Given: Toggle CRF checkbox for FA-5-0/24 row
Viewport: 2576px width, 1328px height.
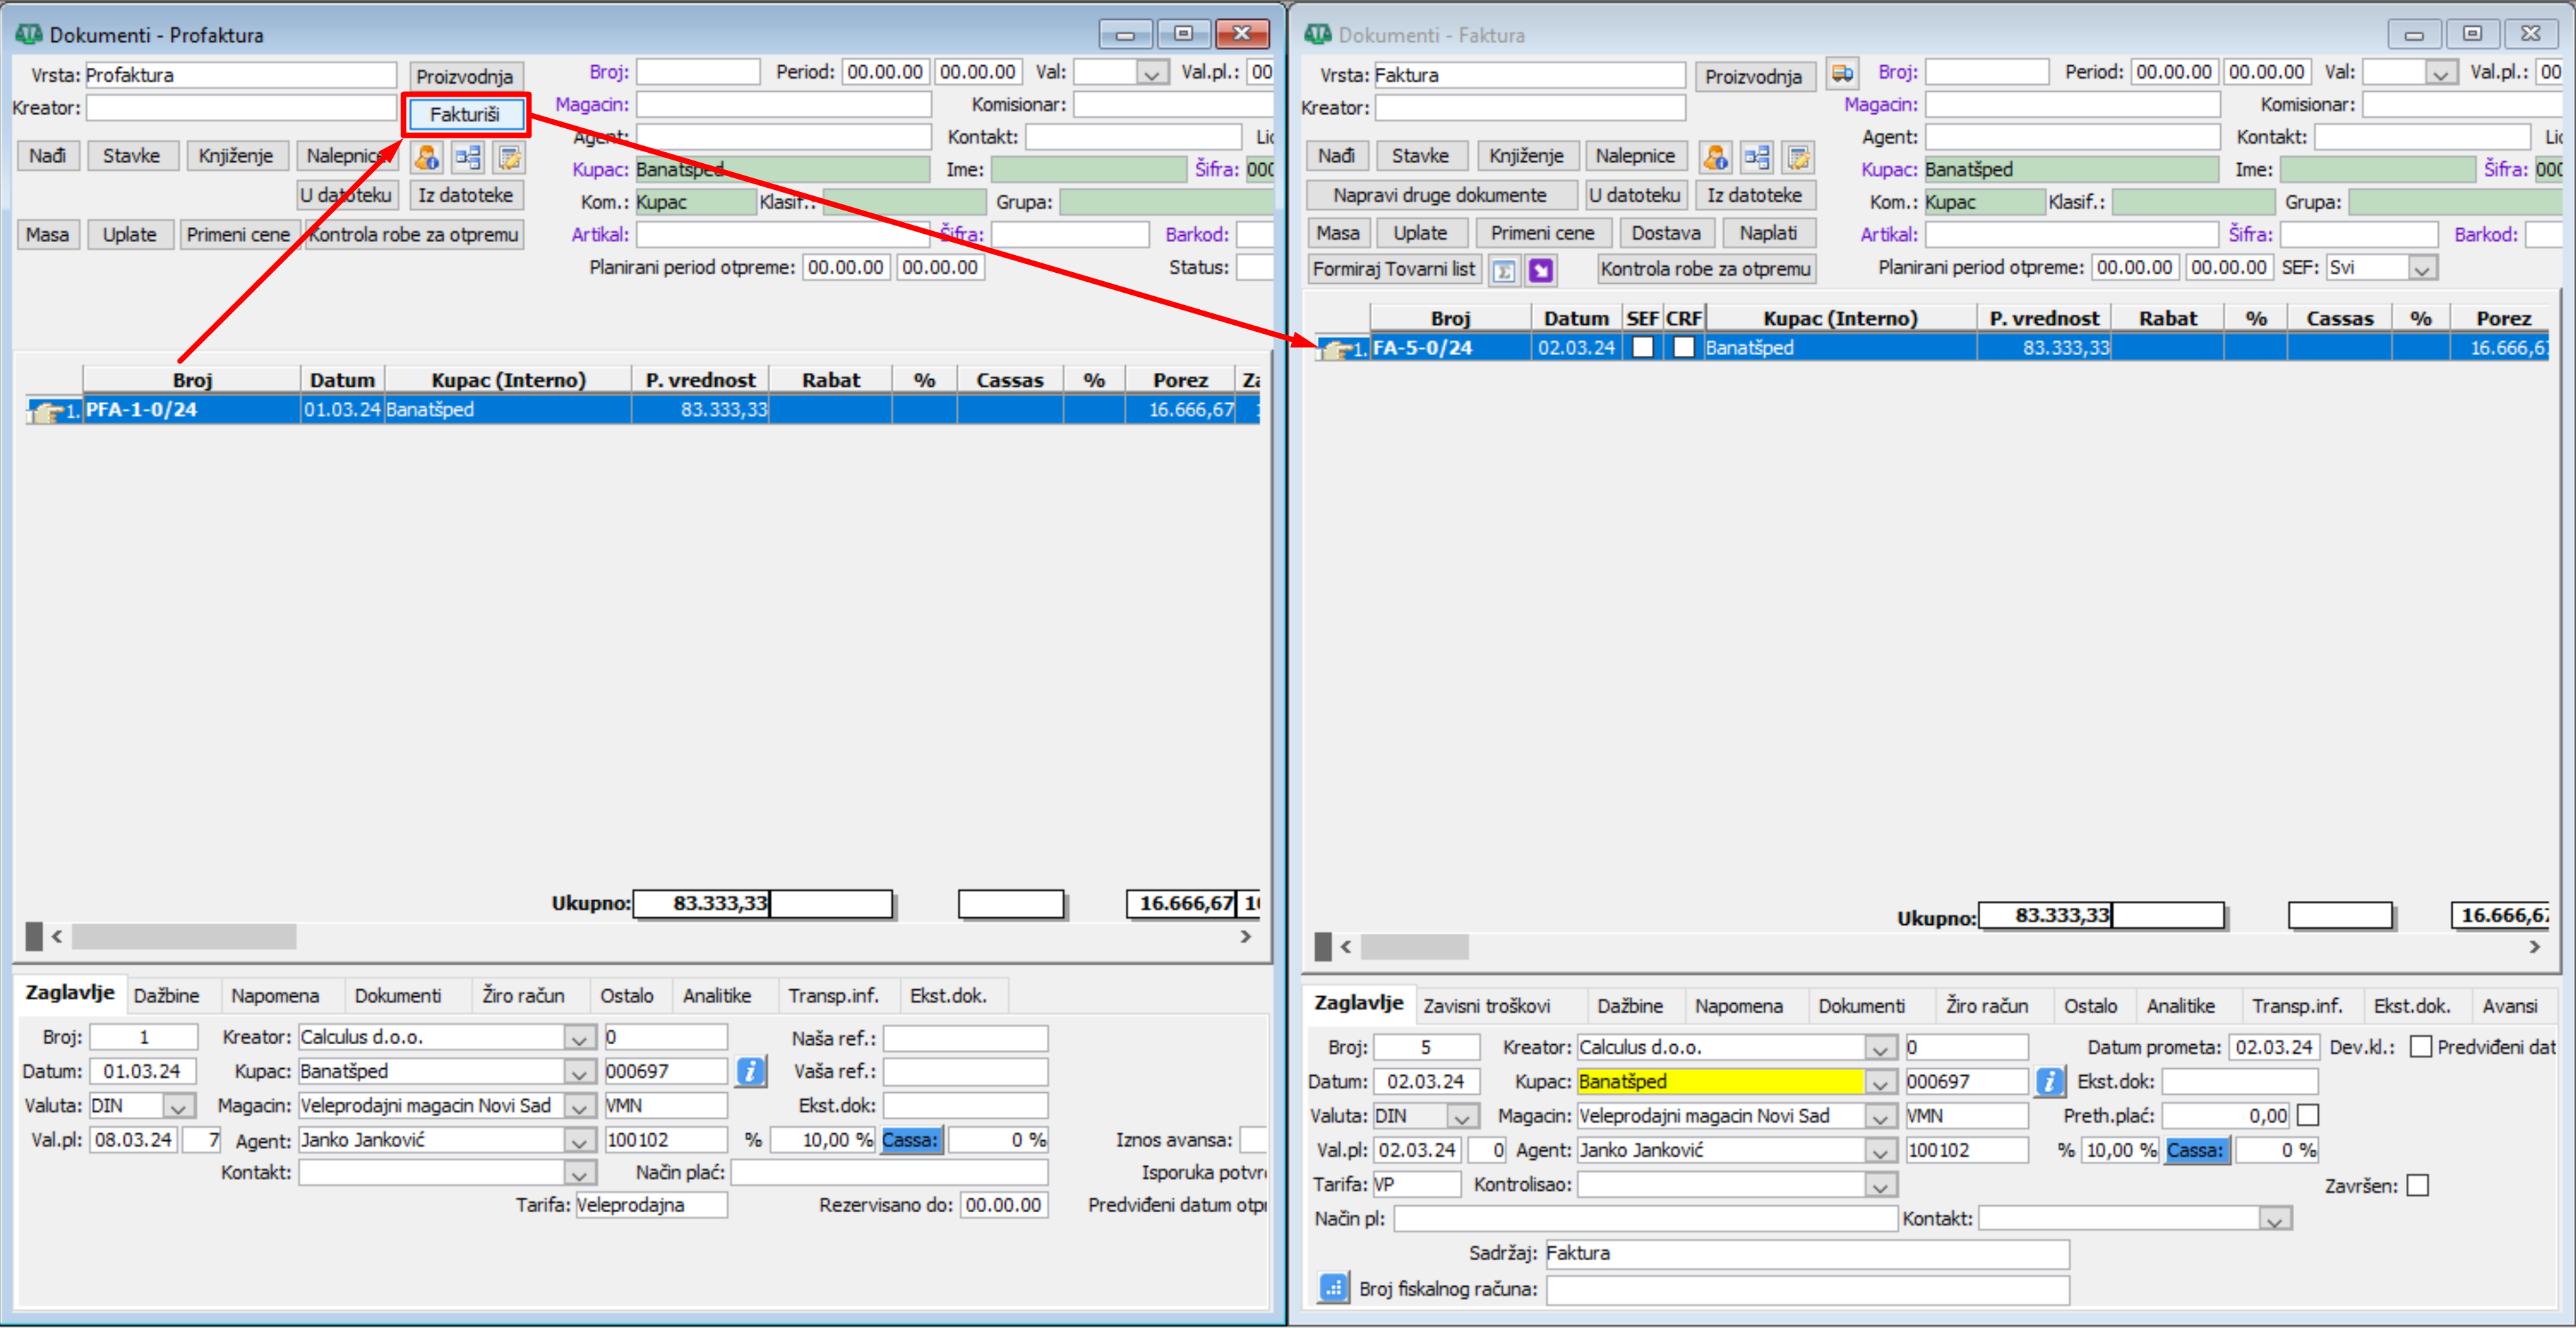Looking at the screenshot, I should click(1684, 347).
